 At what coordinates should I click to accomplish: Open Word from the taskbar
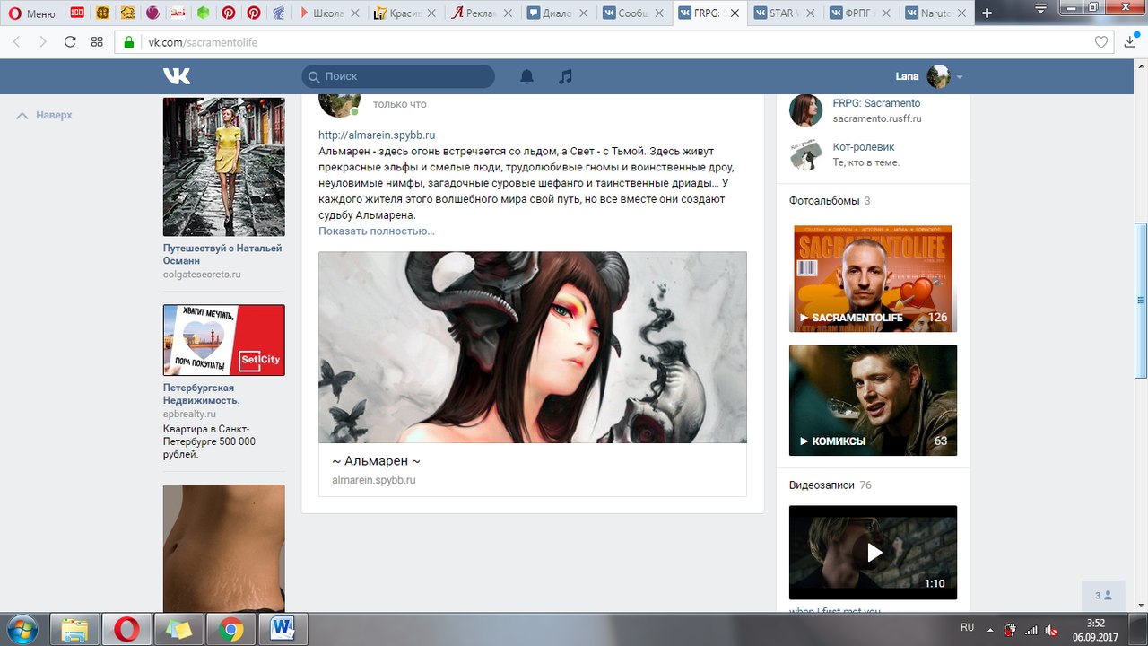[283, 630]
